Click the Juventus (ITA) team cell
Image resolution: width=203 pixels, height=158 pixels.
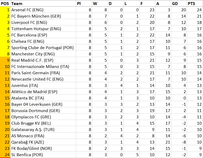coord(43,86)
